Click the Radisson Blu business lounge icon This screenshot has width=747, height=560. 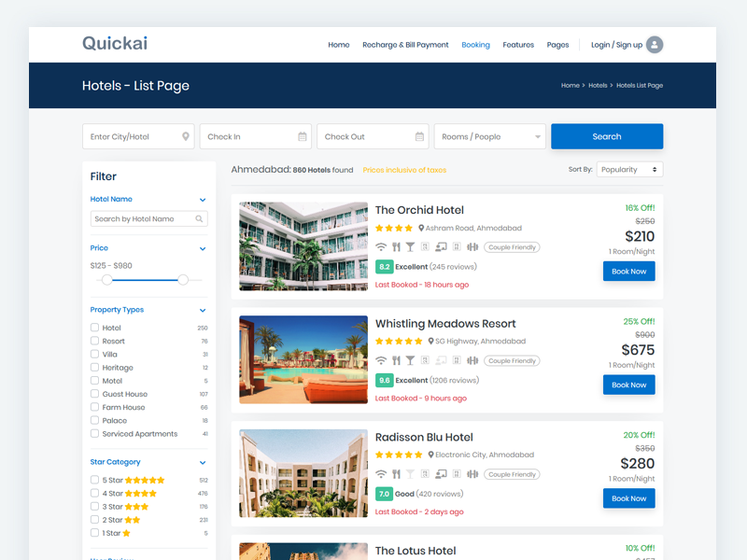[441, 474]
